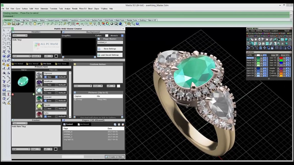The height and width of the screenshot is (165, 294).
Task: Click the Print toolbar icon
Action: tap(18, 24)
